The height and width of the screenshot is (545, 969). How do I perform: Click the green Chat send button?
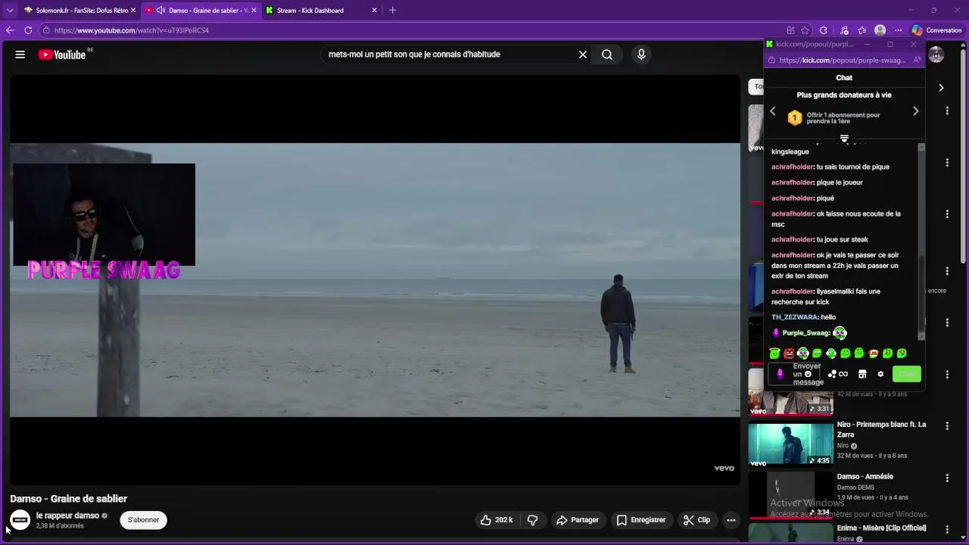[x=907, y=374]
